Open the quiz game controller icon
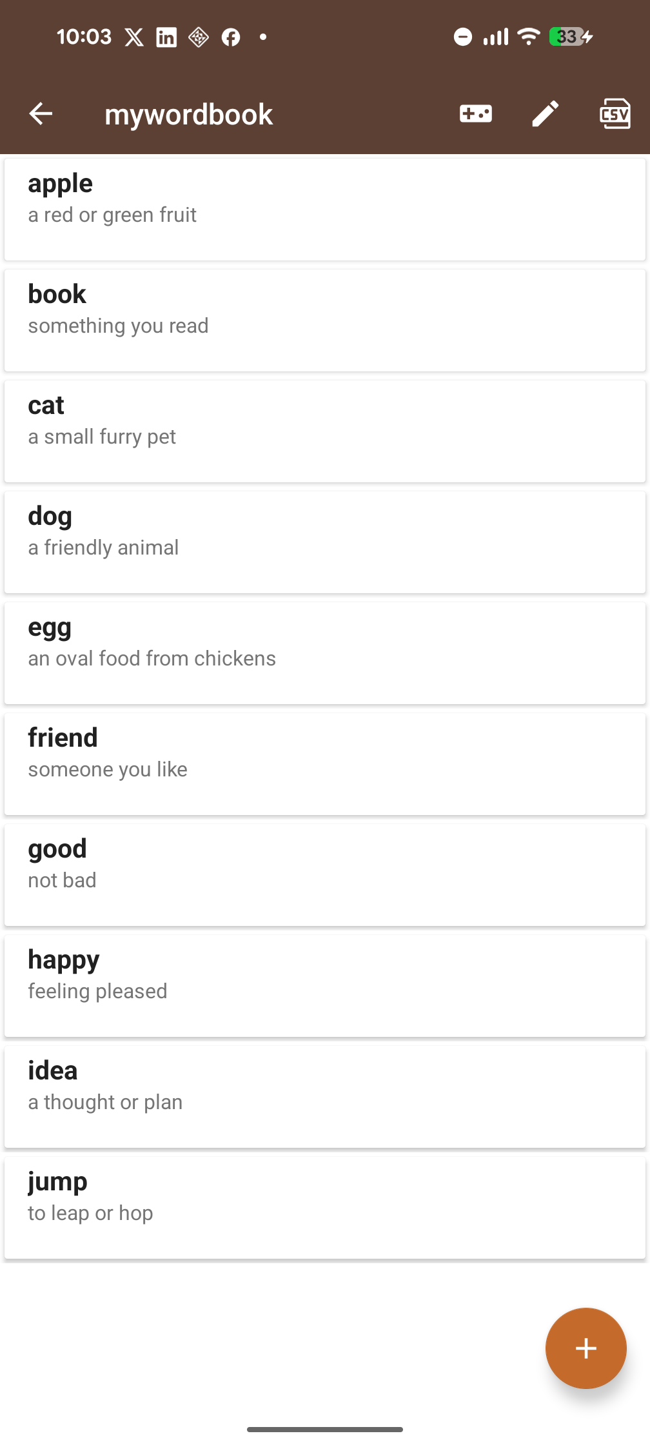The width and height of the screenshot is (650, 1447). point(476,114)
